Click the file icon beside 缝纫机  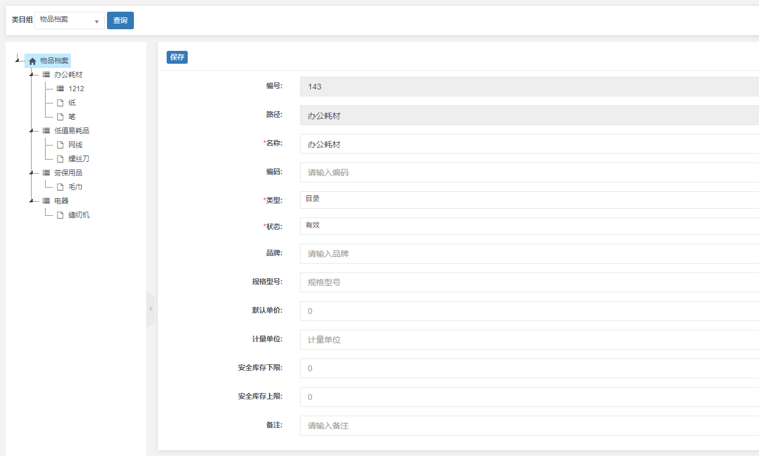[60, 215]
